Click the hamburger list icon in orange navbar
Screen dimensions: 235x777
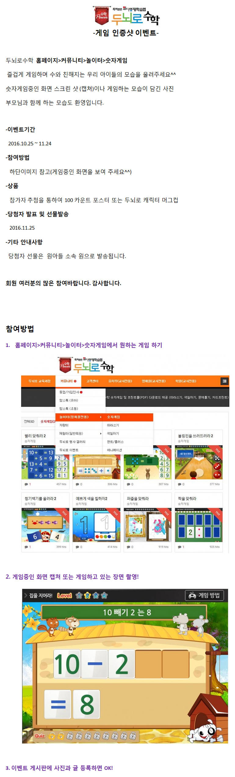[224, 381]
